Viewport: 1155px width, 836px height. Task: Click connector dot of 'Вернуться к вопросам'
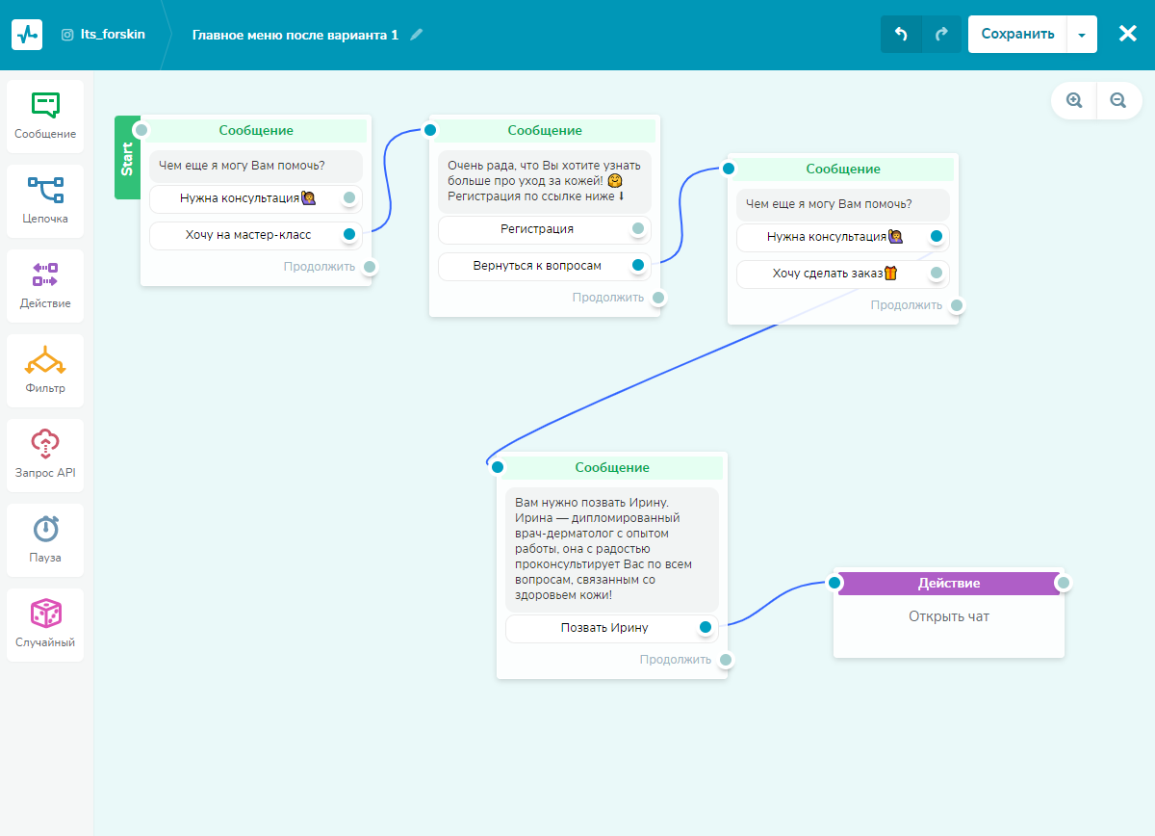tap(638, 265)
